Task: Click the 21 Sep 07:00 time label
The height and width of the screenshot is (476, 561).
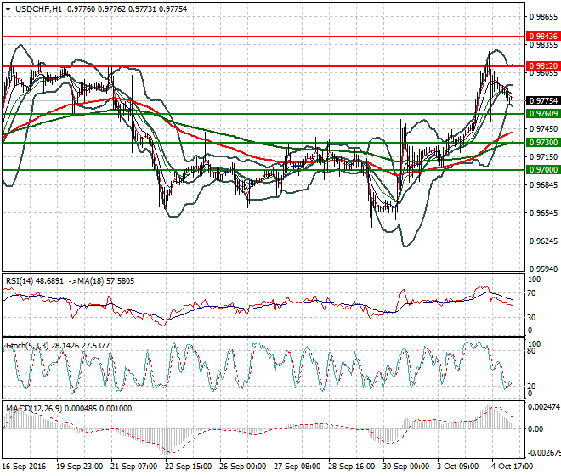Action: coord(133,467)
